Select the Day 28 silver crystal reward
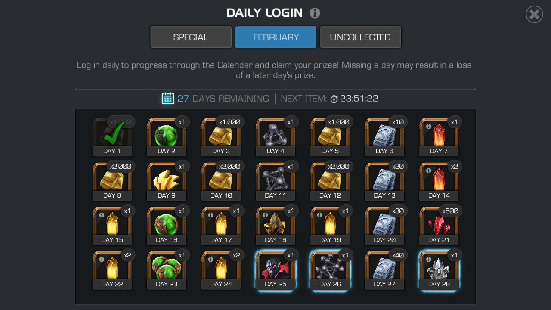Screen dimensions: 551x310 [x=439, y=270]
